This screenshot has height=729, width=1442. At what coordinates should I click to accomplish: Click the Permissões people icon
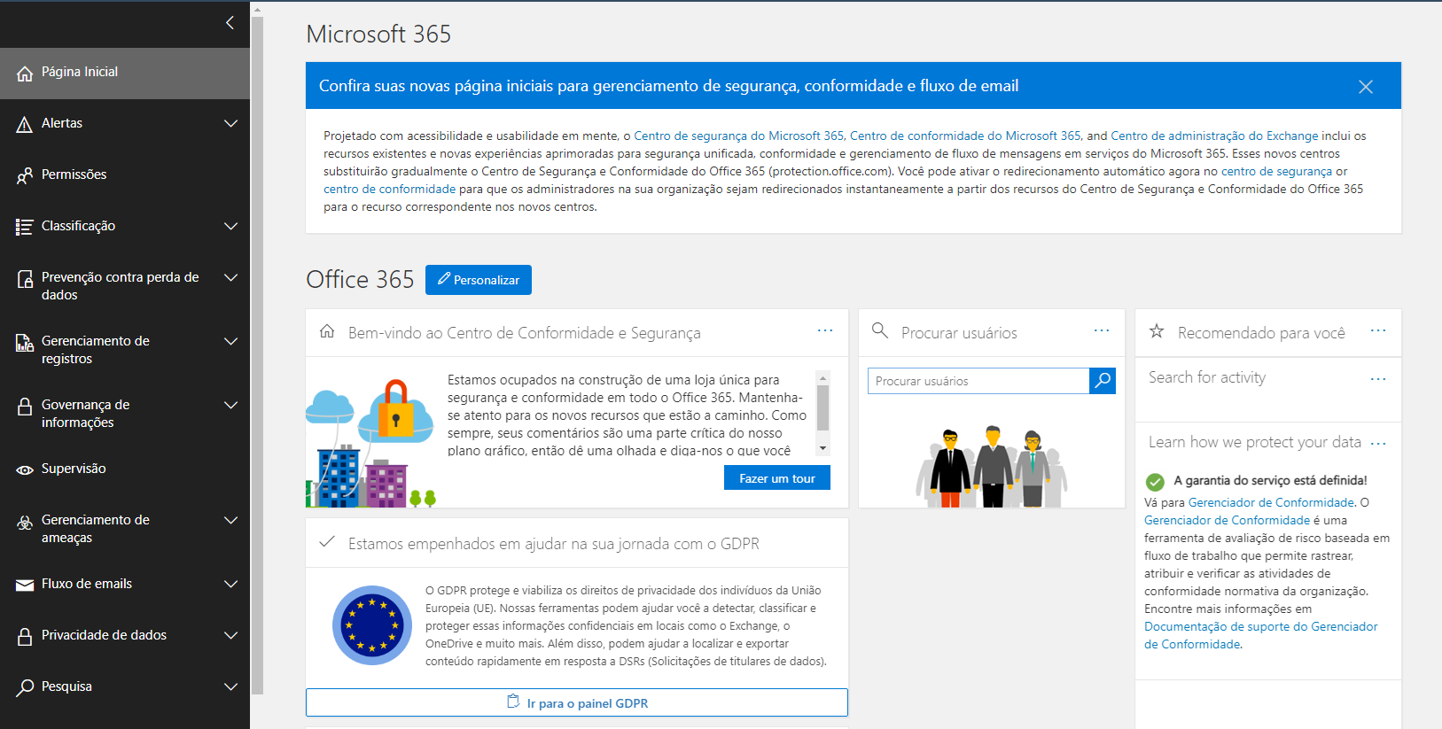pos(25,176)
